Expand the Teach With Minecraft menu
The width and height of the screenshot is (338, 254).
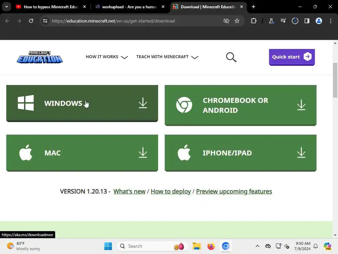point(167,57)
